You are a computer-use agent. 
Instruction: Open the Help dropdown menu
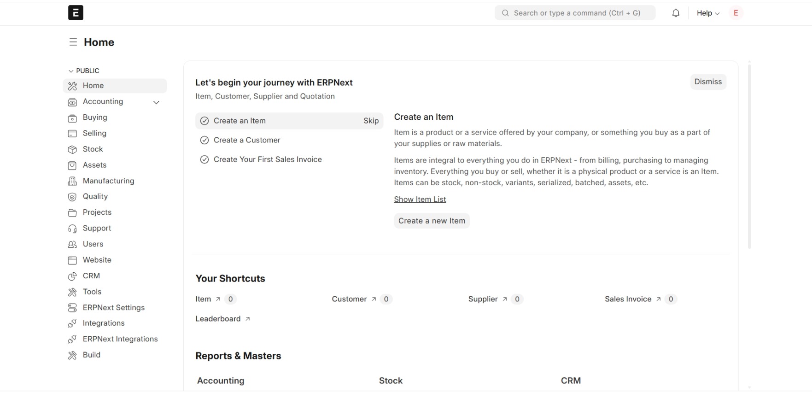tap(708, 13)
